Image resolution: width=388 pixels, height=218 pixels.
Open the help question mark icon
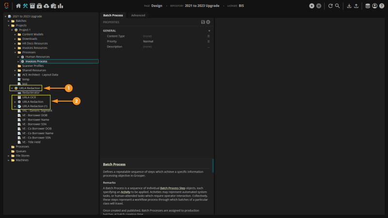[x=382, y=6]
